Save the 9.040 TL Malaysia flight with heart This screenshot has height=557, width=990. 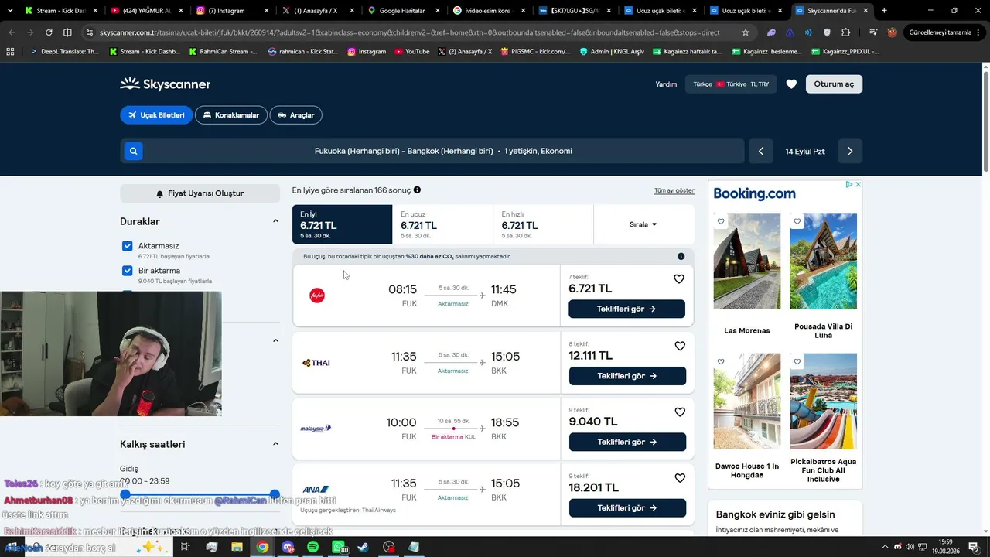pyautogui.click(x=680, y=412)
